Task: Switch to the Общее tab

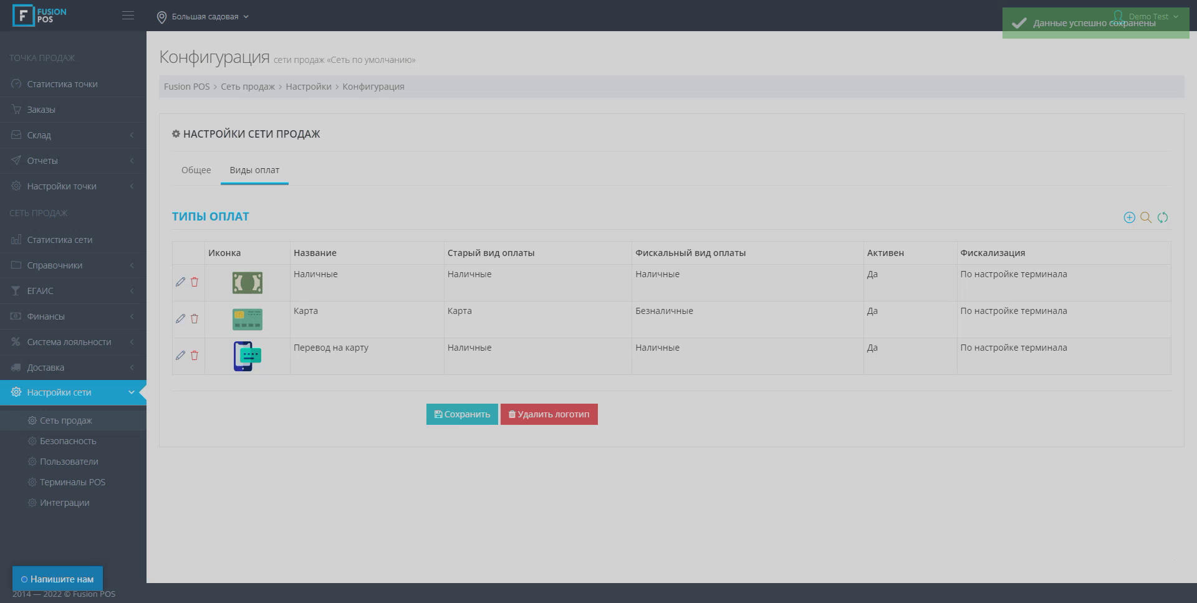Action: click(x=196, y=170)
